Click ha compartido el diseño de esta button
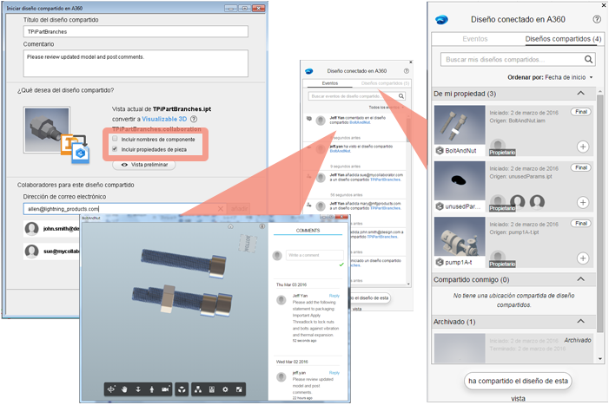 coord(518,381)
